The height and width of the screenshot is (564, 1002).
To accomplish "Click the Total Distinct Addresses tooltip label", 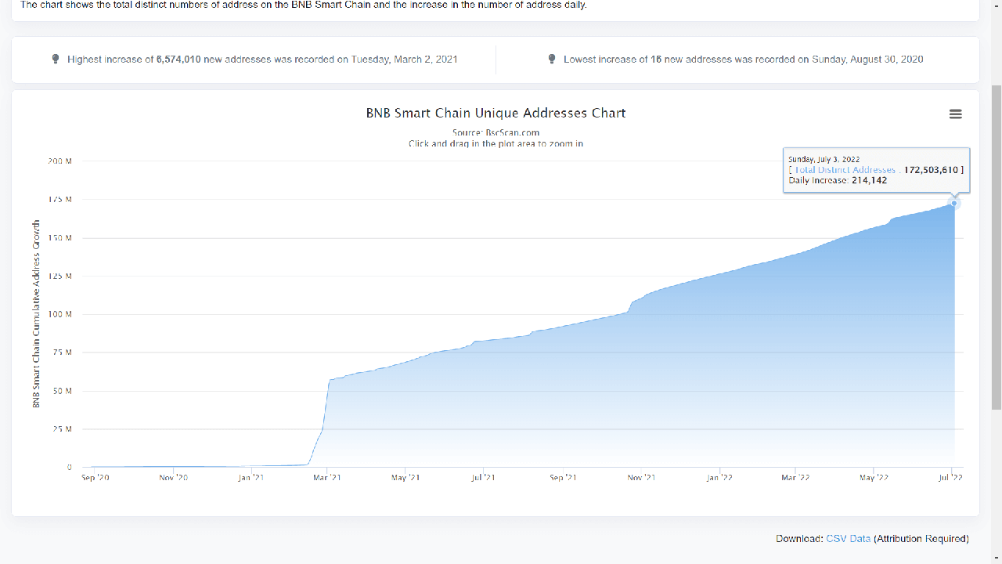I will point(845,170).
